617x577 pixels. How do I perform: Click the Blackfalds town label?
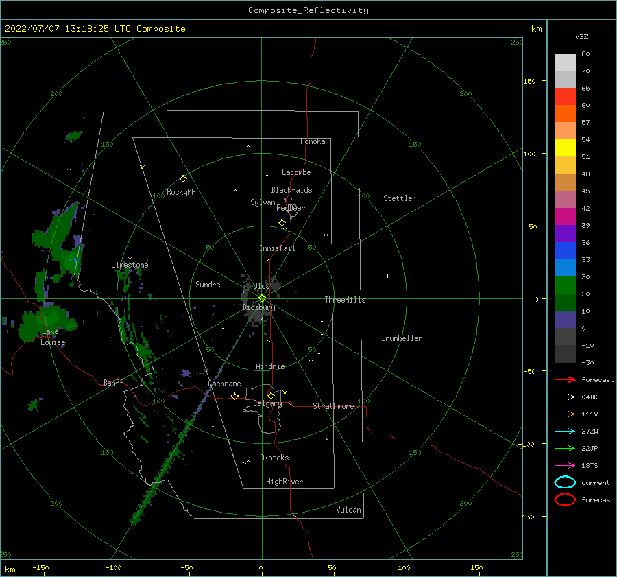pyautogui.click(x=291, y=190)
